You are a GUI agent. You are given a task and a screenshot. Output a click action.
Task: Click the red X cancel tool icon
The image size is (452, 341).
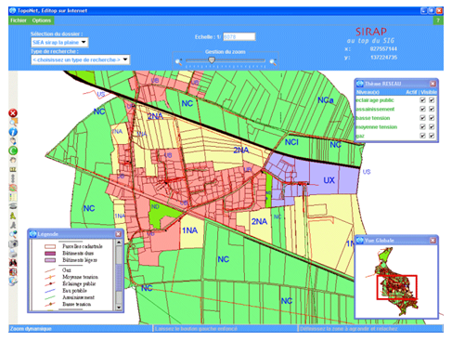(13, 113)
